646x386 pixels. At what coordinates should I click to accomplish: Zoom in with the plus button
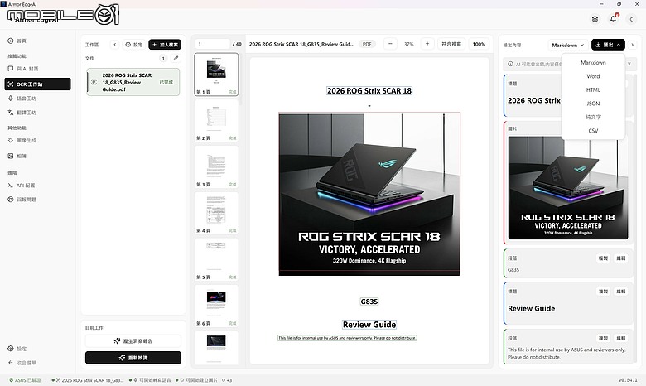pyautogui.click(x=427, y=44)
